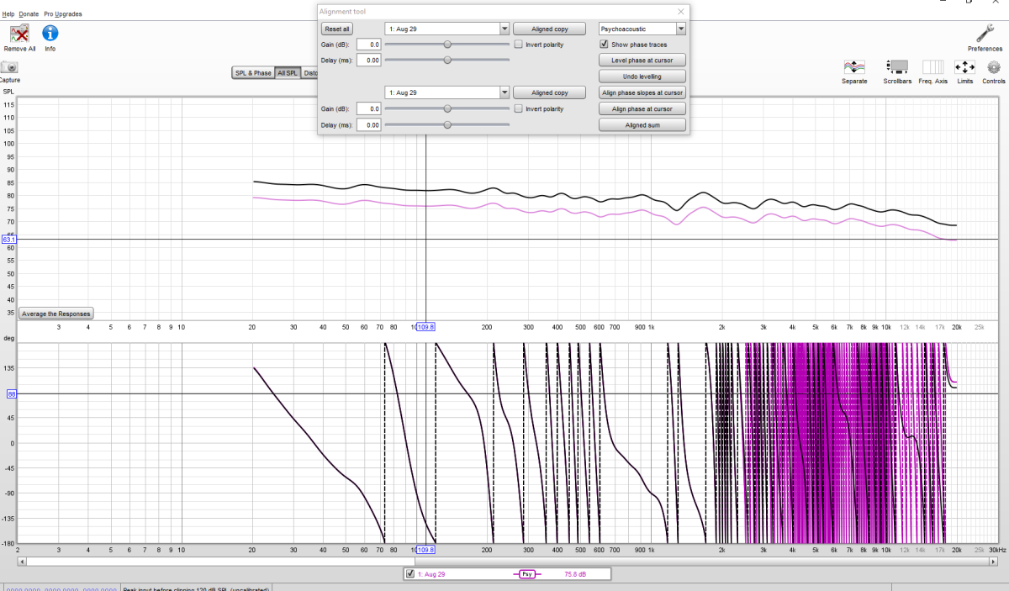
Task: Click the Align phase slopes at cursor button
Action: [x=642, y=92]
